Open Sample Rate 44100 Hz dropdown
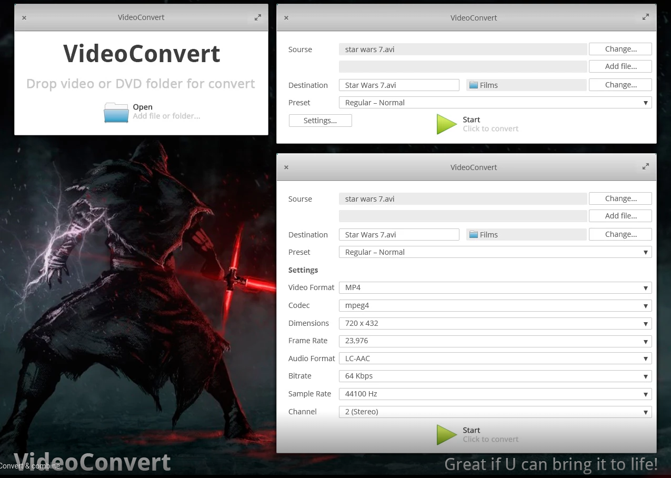Viewport: 671px width, 478px height. pos(495,394)
